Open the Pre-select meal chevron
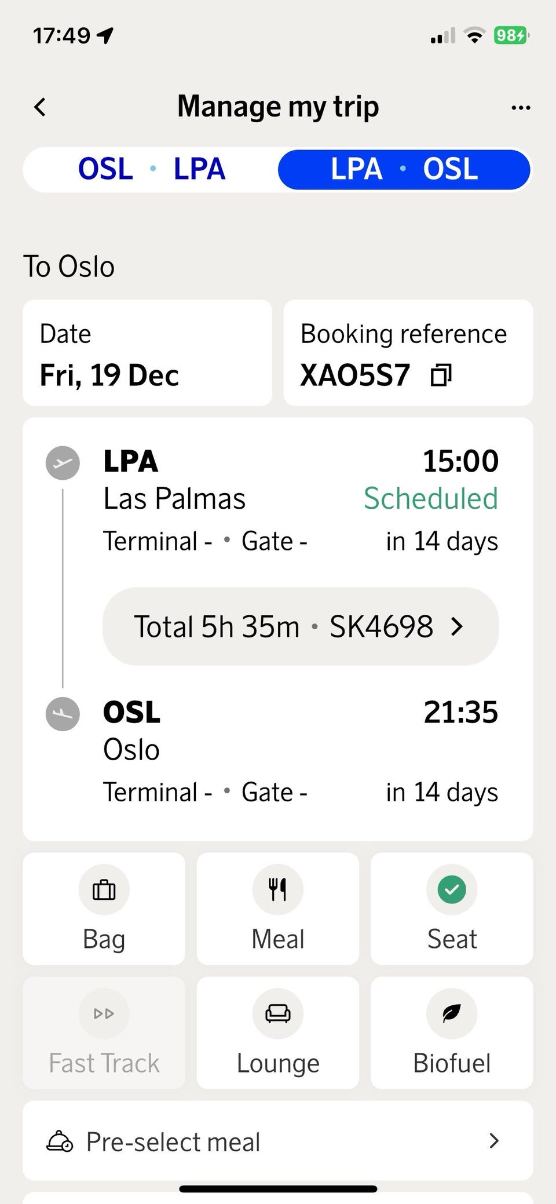The height and width of the screenshot is (1204, 556). [494, 1141]
